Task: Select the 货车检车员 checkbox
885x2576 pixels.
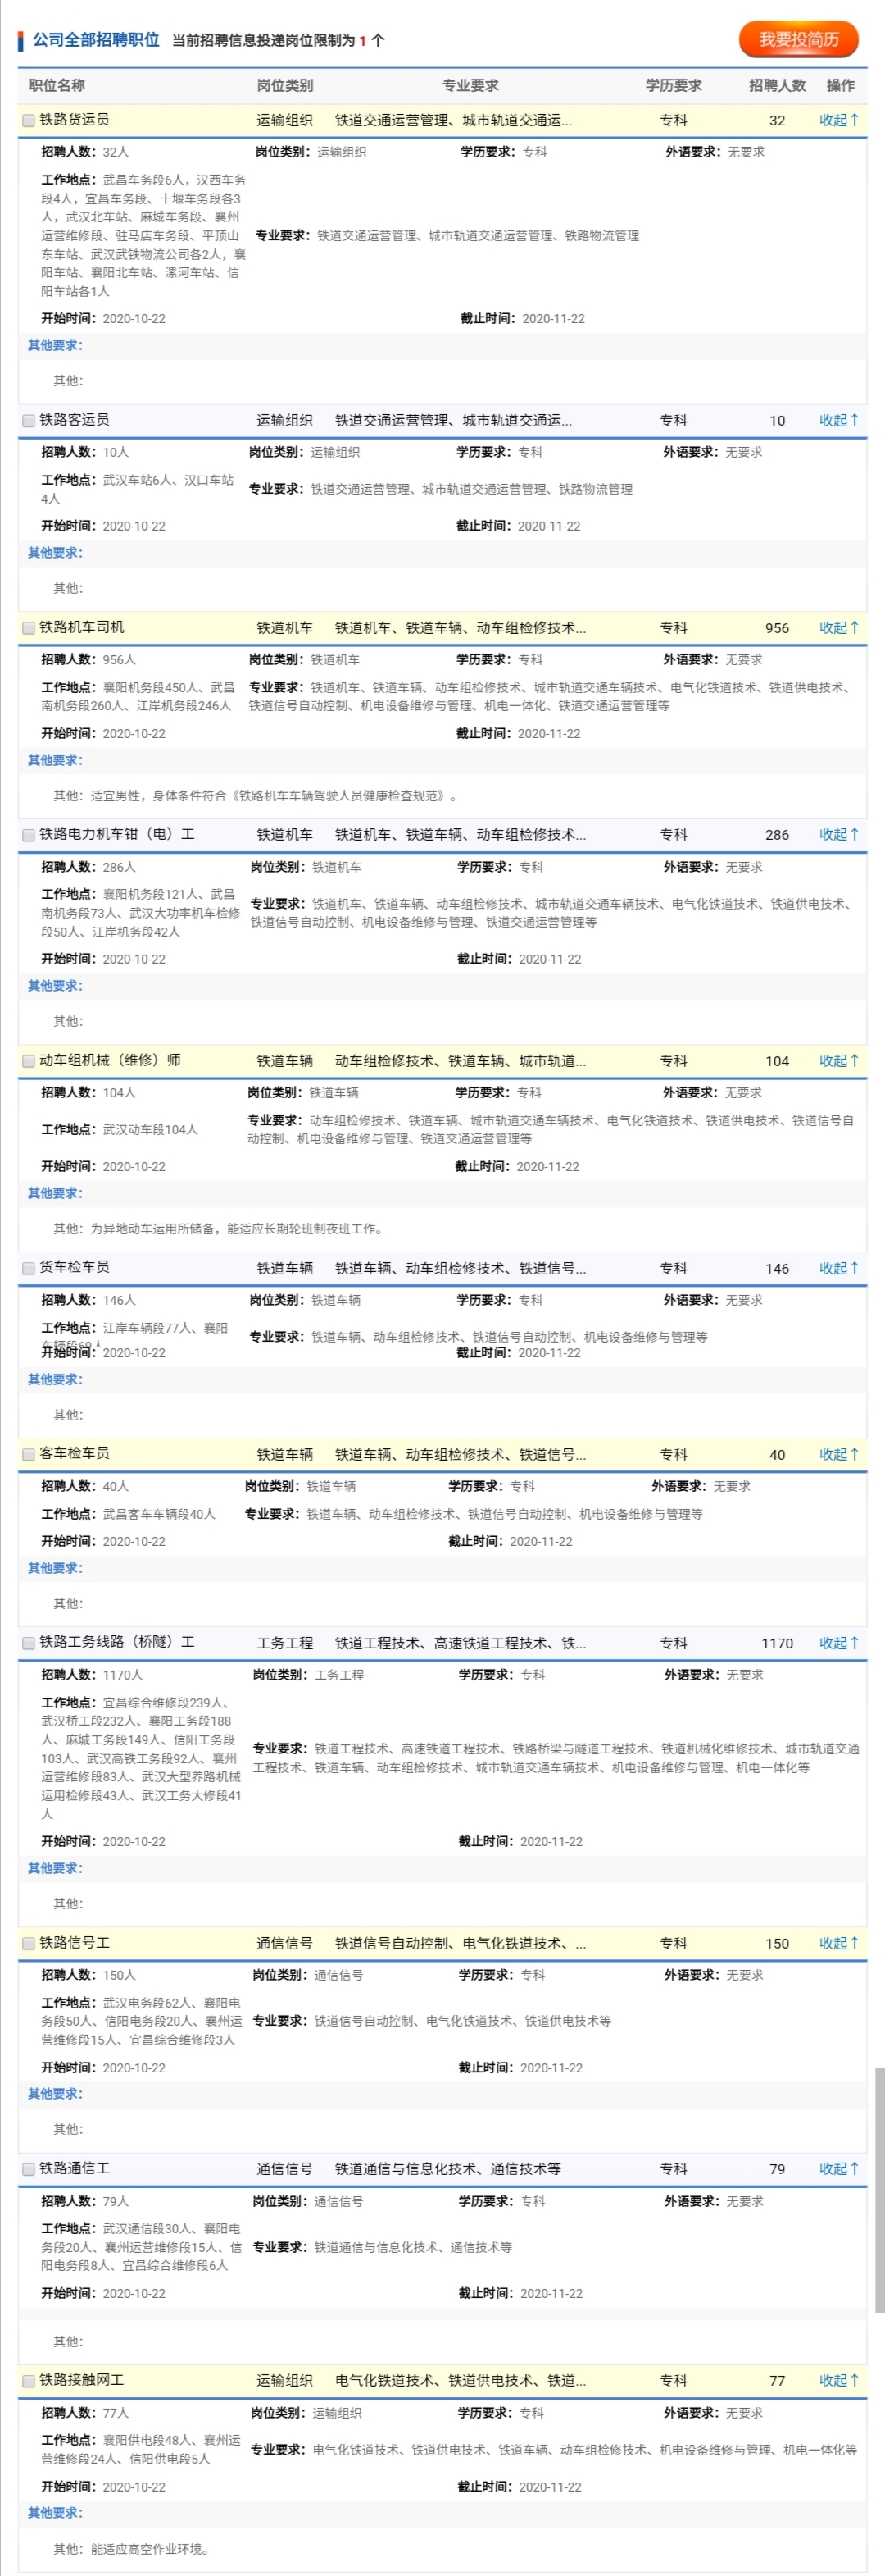Action: pyautogui.click(x=29, y=1268)
